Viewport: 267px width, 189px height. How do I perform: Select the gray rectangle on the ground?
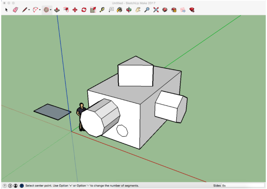pyautogui.click(x=52, y=112)
